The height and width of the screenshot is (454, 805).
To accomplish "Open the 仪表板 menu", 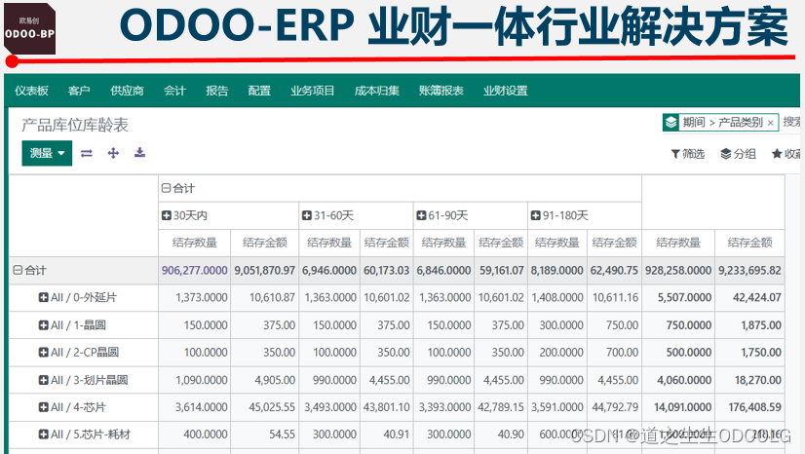I will [x=31, y=91].
